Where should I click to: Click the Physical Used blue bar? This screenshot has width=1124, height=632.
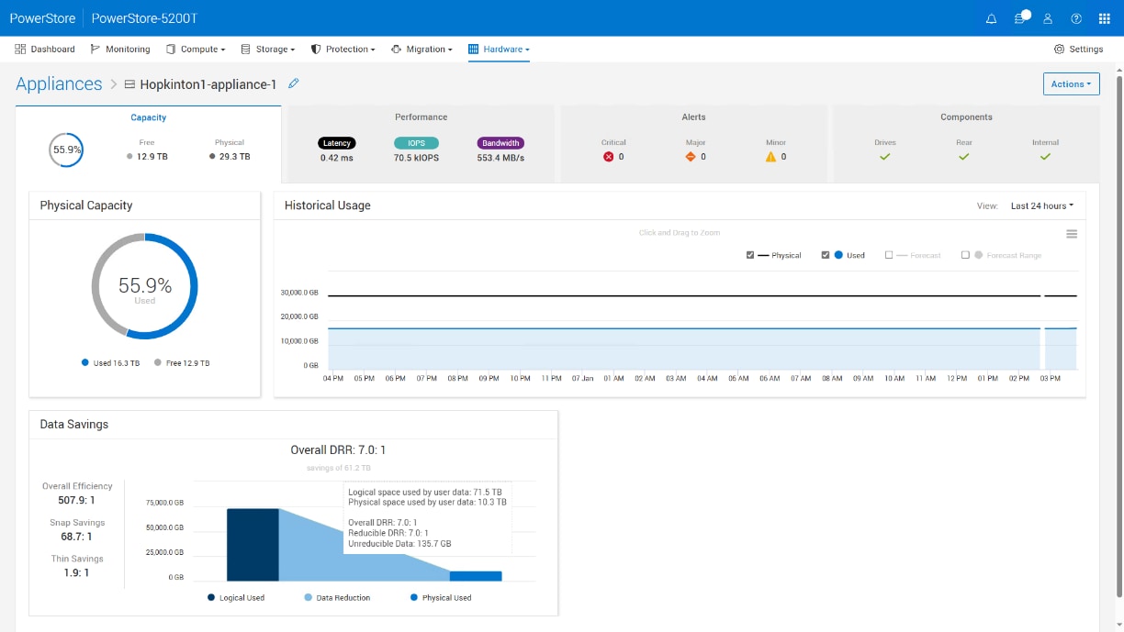[x=476, y=576]
